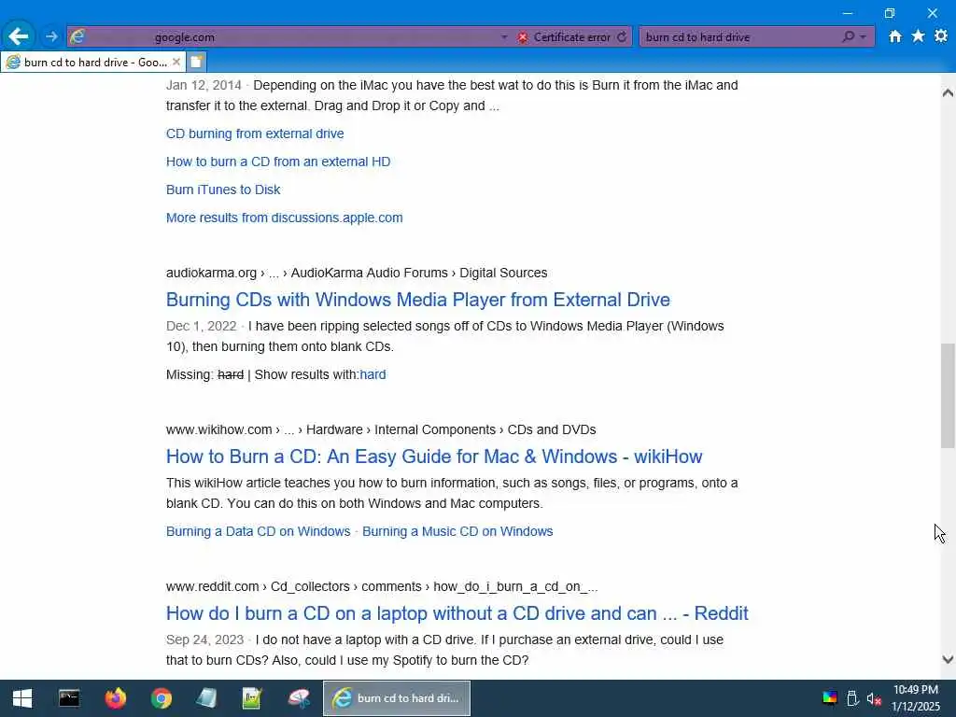Image resolution: width=956 pixels, height=717 pixels.
Task: Click the search magnifier icon in search box
Action: [848, 37]
